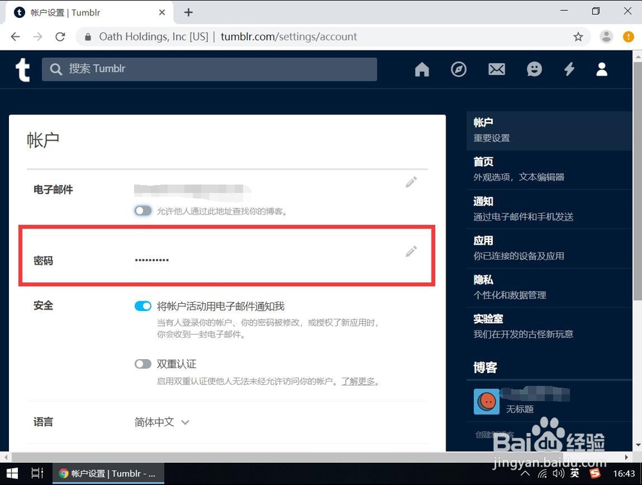Edit the password with the pencil icon

[411, 251]
